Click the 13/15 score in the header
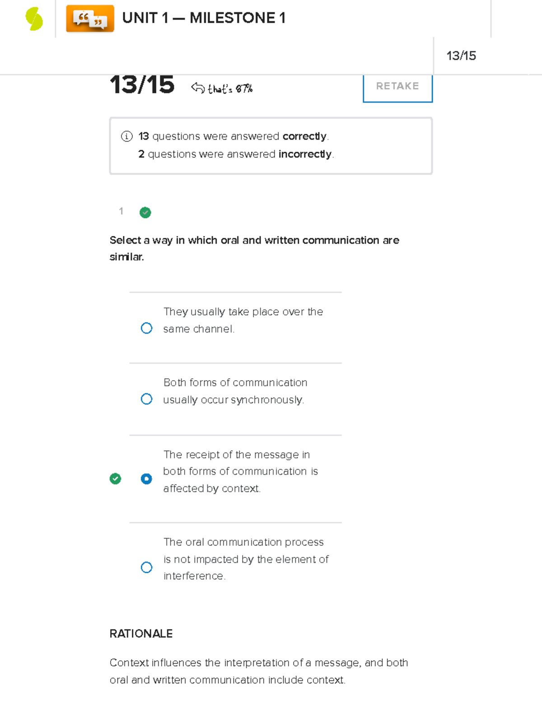 [x=461, y=56]
